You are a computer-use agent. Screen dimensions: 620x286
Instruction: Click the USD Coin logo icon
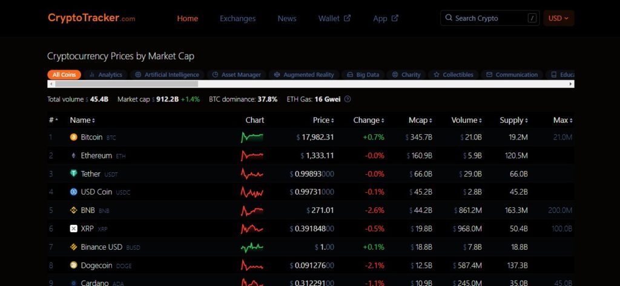click(x=73, y=192)
